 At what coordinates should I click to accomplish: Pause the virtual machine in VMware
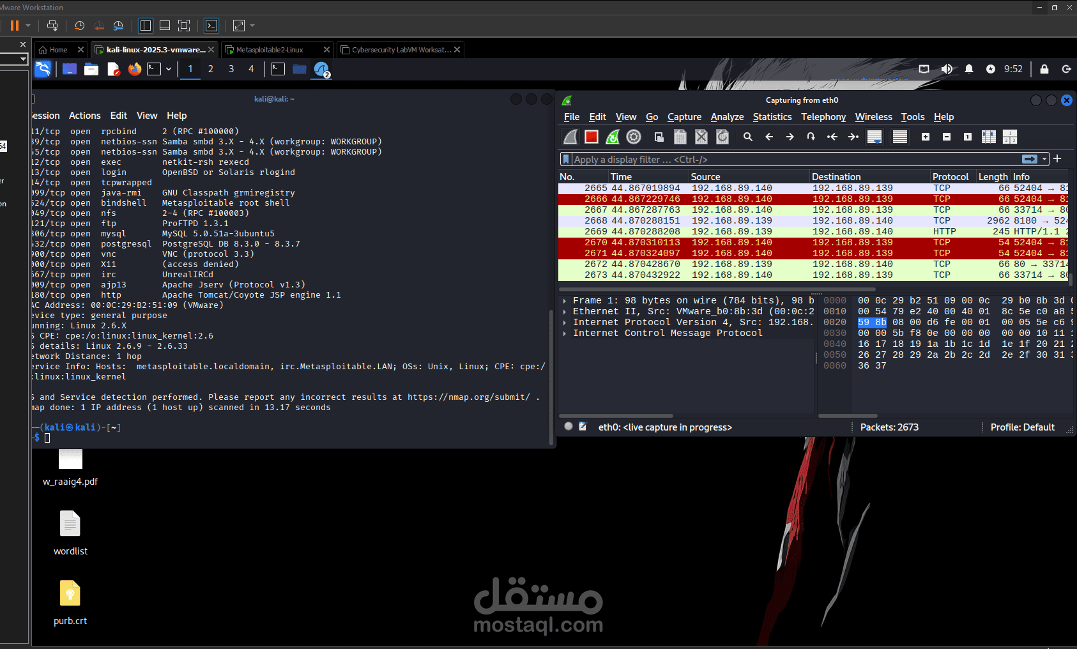[x=14, y=26]
